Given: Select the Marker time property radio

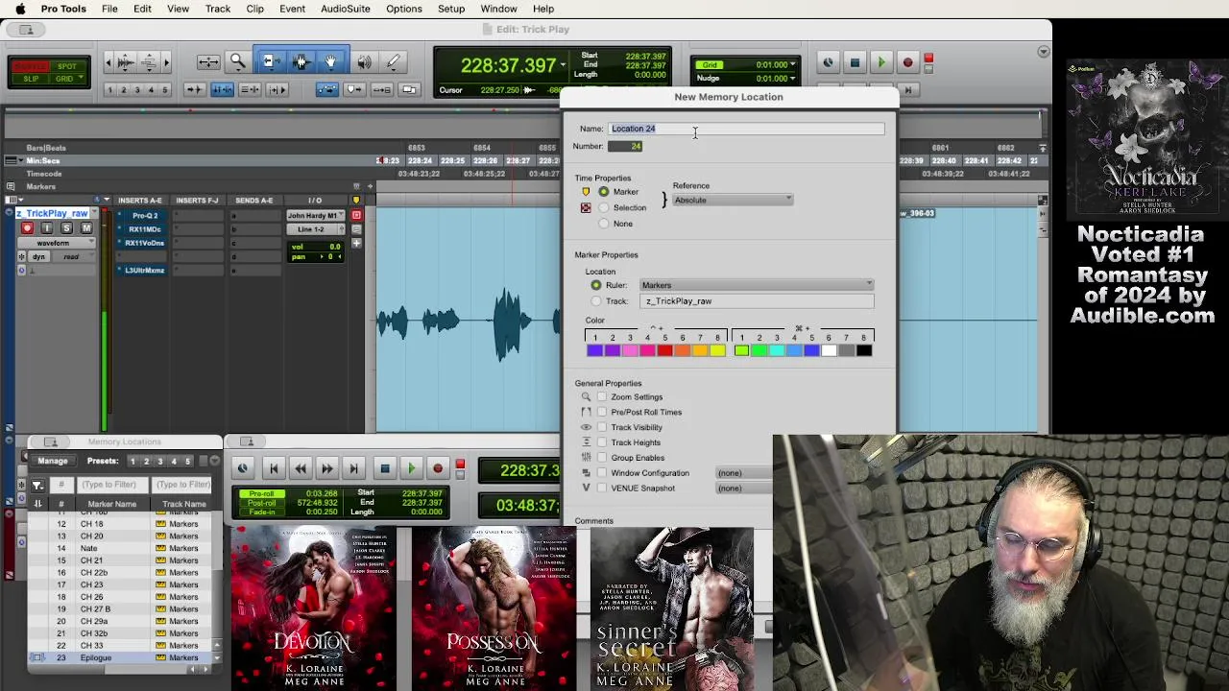Looking at the screenshot, I should click(x=604, y=192).
